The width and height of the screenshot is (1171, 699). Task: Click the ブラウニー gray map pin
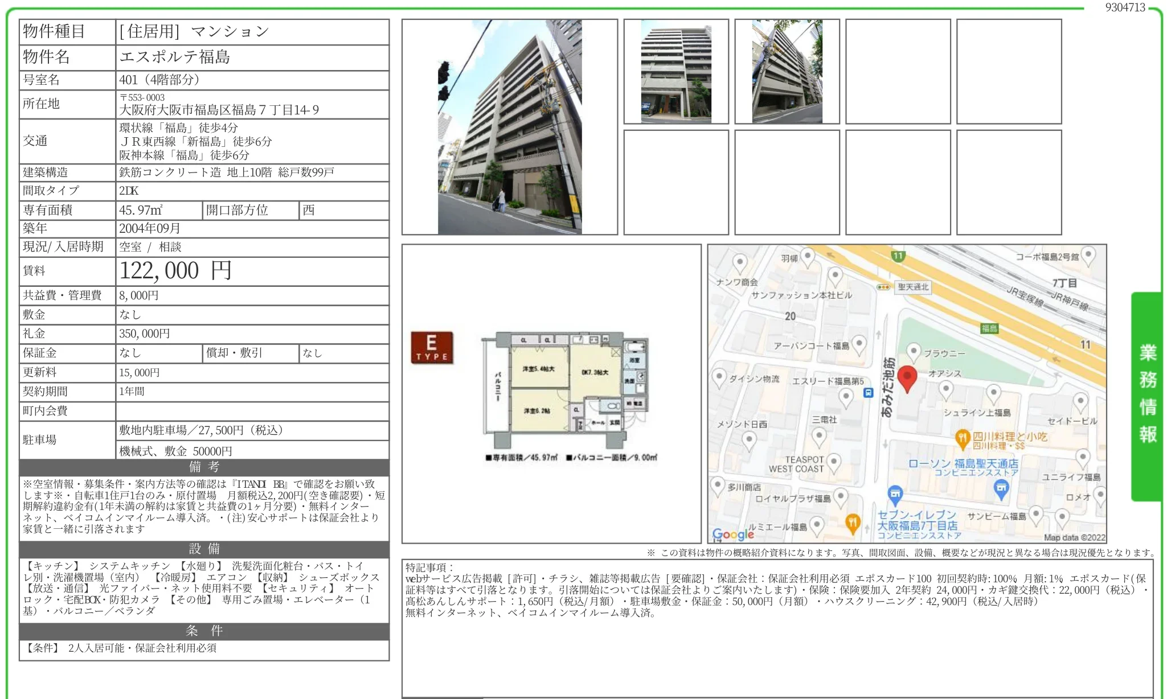914,352
